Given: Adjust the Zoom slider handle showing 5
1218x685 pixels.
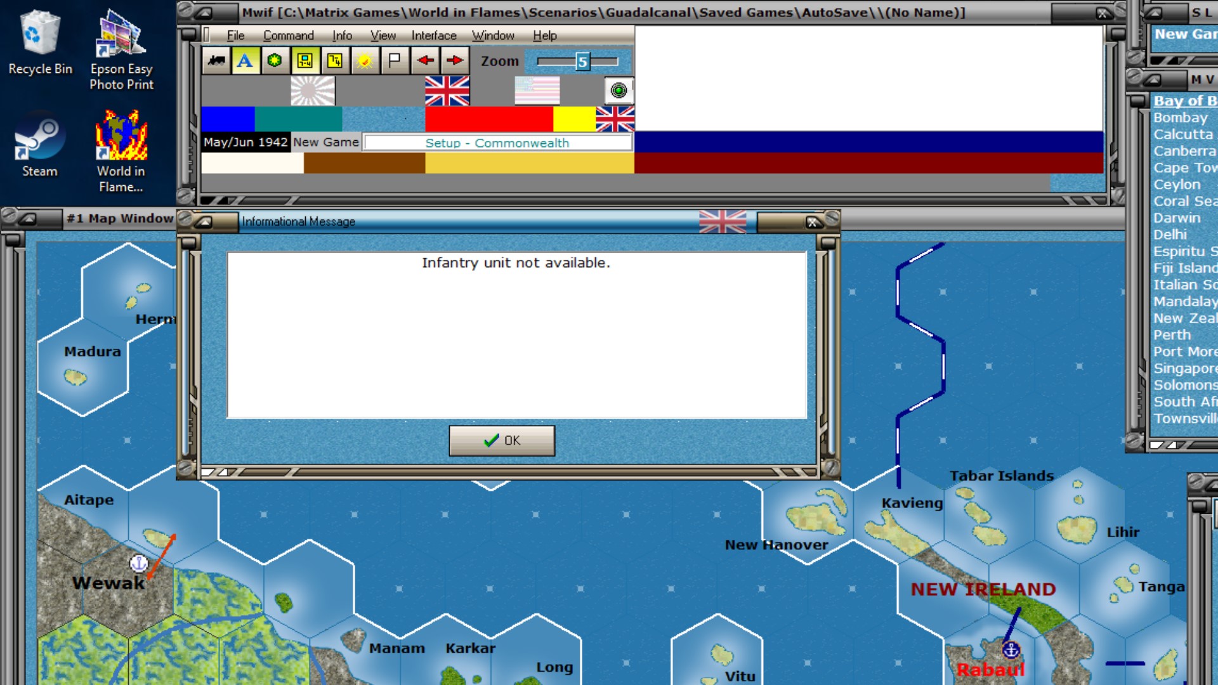Looking at the screenshot, I should [x=582, y=62].
